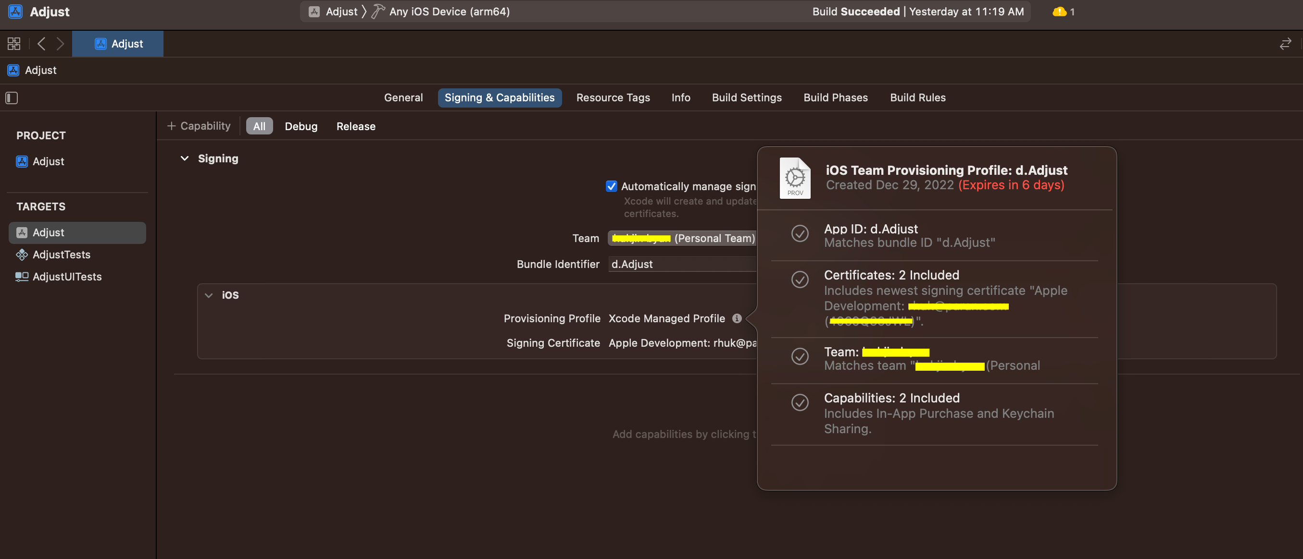1303x559 pixels.
Task: Select the Debug configuration filter
Action: point(301,126)
